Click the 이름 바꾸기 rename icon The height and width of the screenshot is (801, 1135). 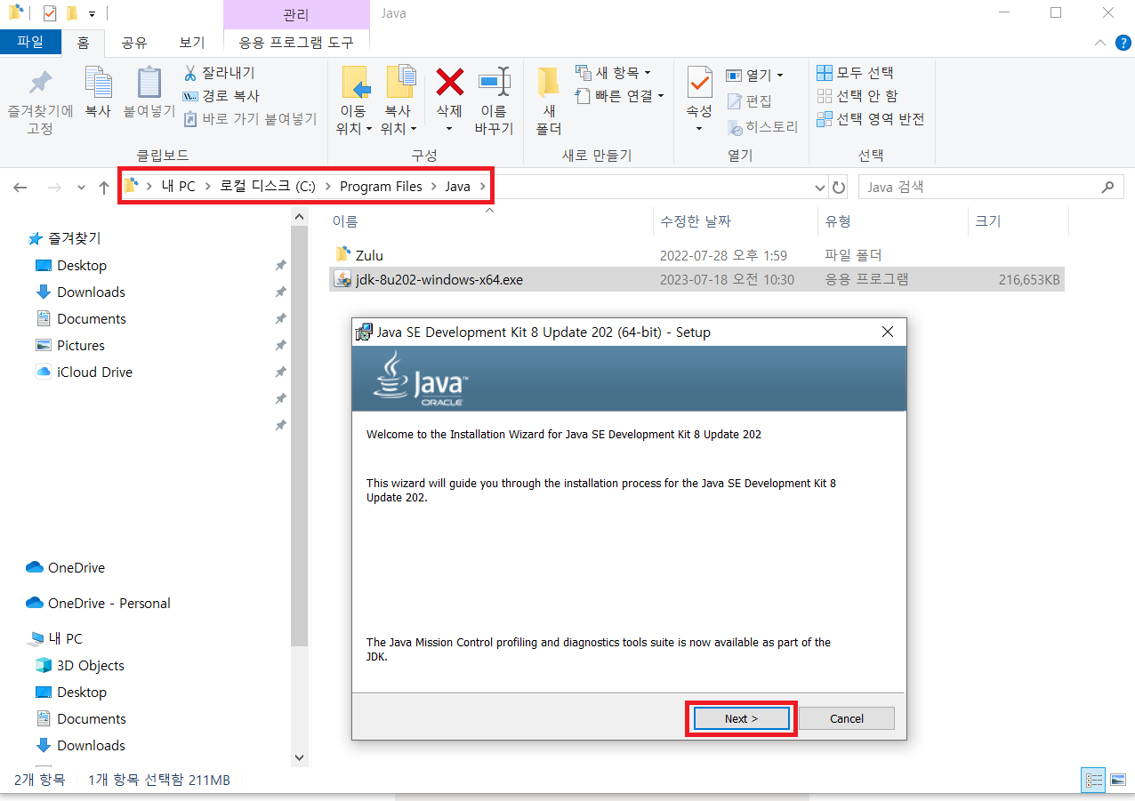pos(494,82)
